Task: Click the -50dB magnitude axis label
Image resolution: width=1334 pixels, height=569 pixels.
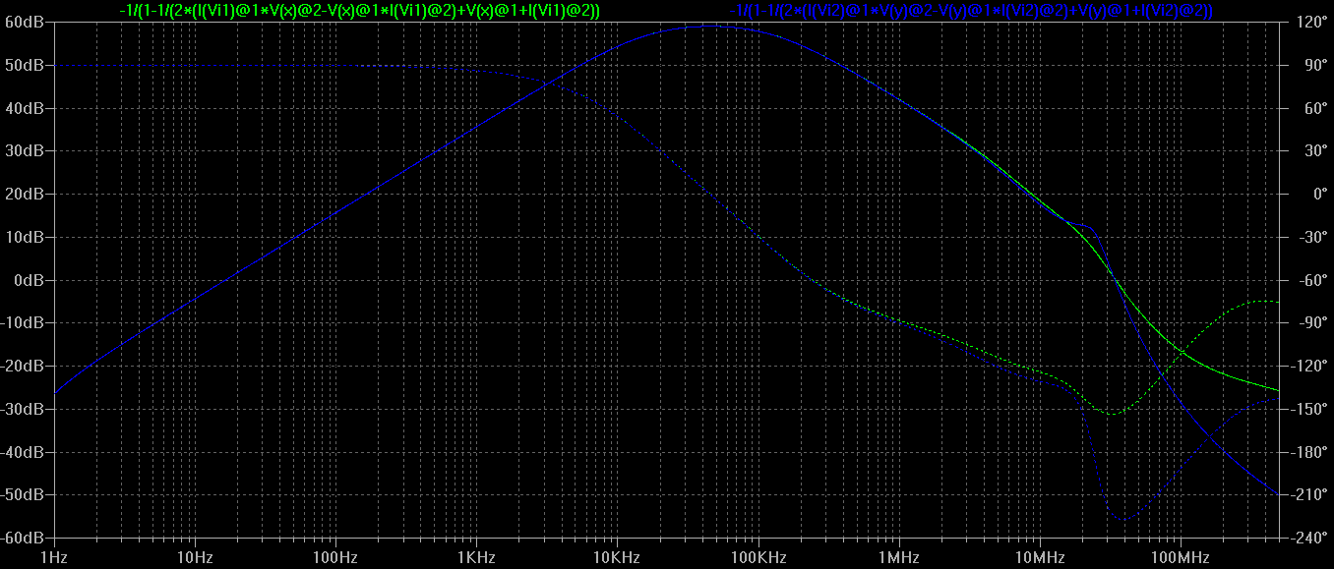Action: point(22,494)
